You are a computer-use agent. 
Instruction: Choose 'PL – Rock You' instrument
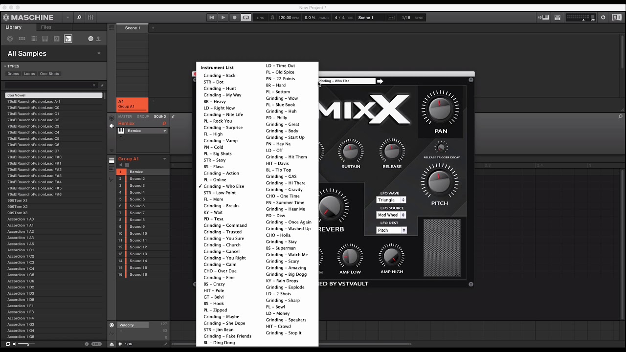218,121
